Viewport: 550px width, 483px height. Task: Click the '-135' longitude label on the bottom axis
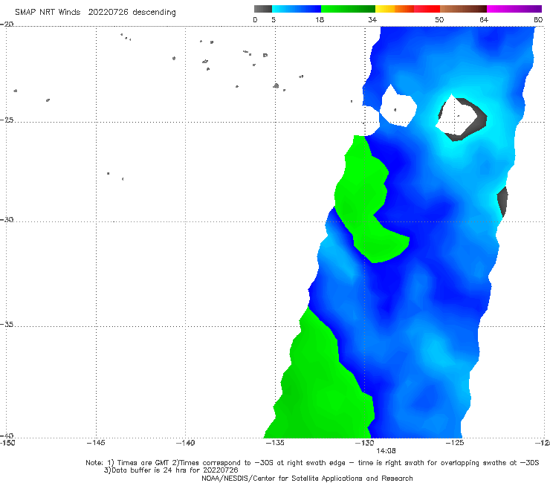click(x=275, y=443)
